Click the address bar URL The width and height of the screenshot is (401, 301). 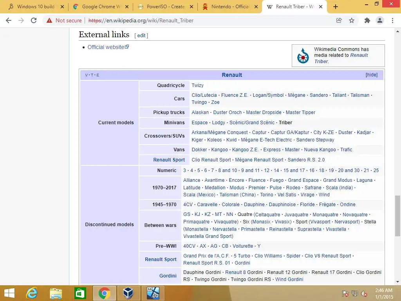point(141,20)
